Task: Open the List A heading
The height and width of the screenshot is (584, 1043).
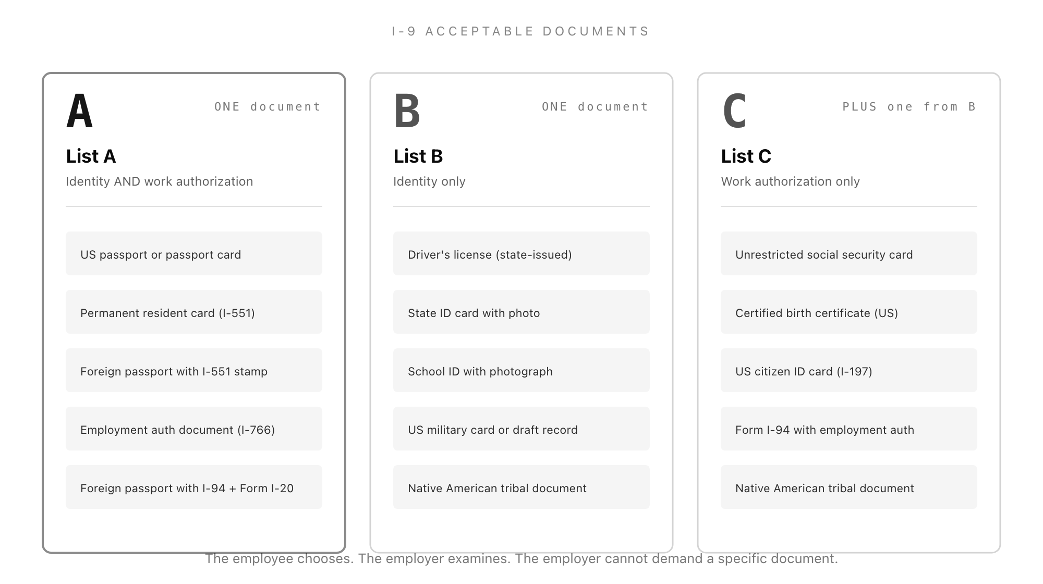Action: click(x=91, y=156)
